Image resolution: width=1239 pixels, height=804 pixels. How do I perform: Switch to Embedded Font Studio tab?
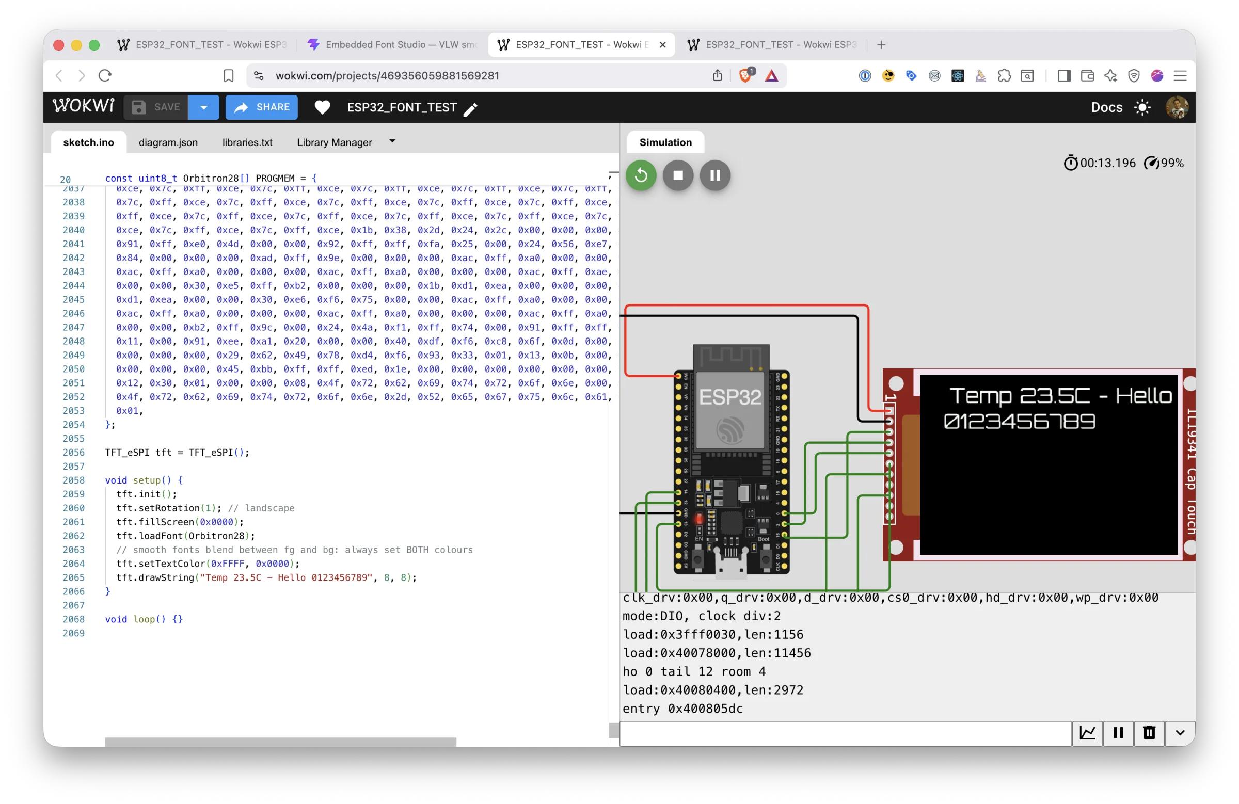(x=393, y=45)
